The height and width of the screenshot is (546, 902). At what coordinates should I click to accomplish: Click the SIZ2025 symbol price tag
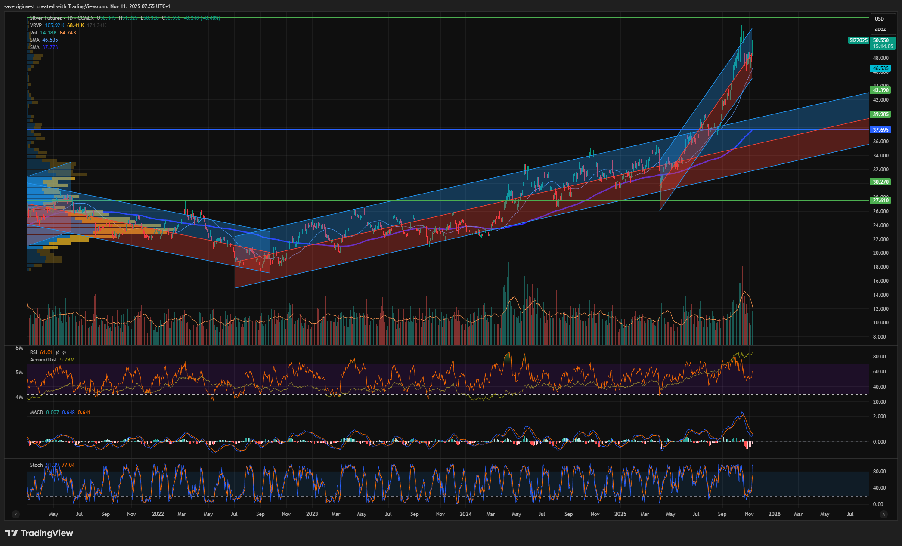[x=858, y=40]
